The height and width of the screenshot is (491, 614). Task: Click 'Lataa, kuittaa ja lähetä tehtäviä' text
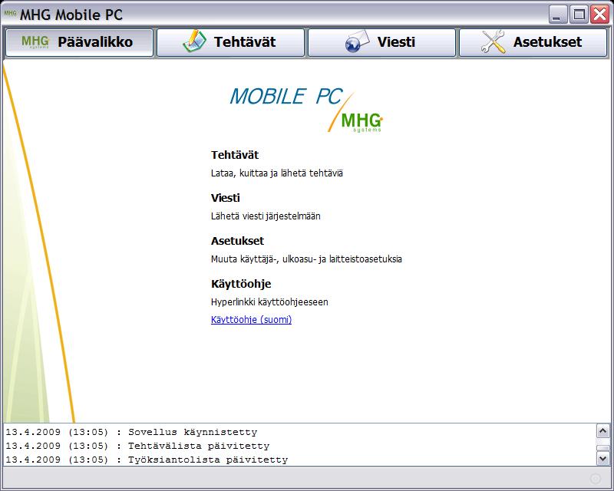pos(277,173)
